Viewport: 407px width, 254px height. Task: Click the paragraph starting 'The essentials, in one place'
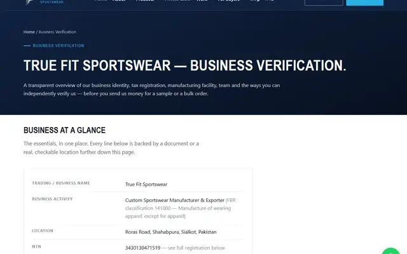click(x=111, y=148)
